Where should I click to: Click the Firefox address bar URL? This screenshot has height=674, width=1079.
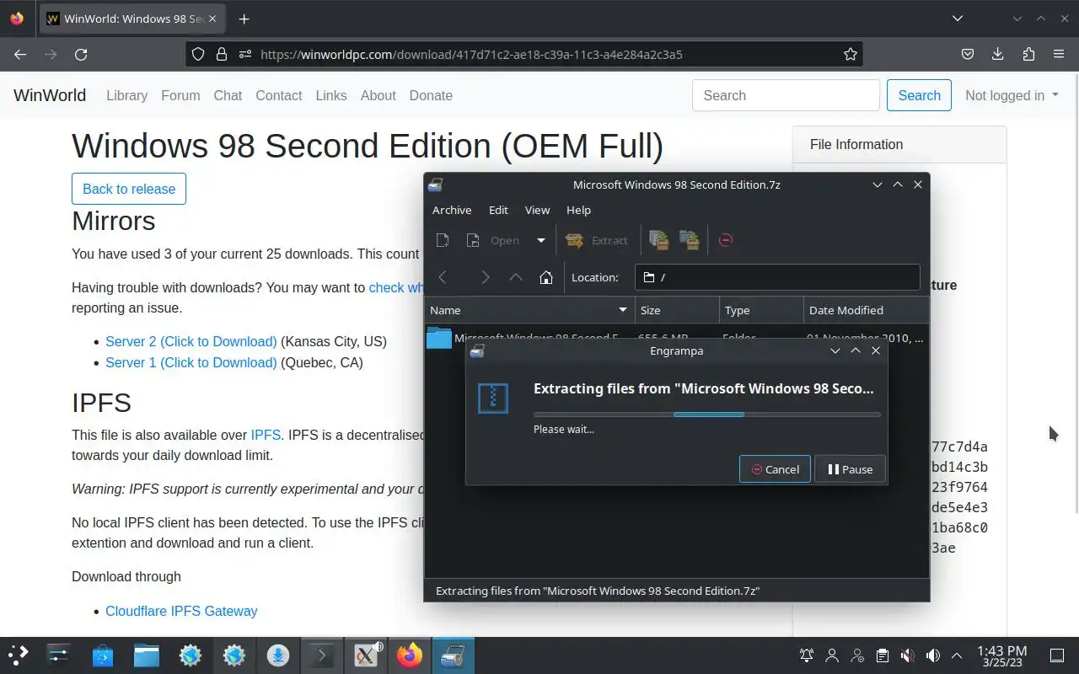[x=471, y=54]
